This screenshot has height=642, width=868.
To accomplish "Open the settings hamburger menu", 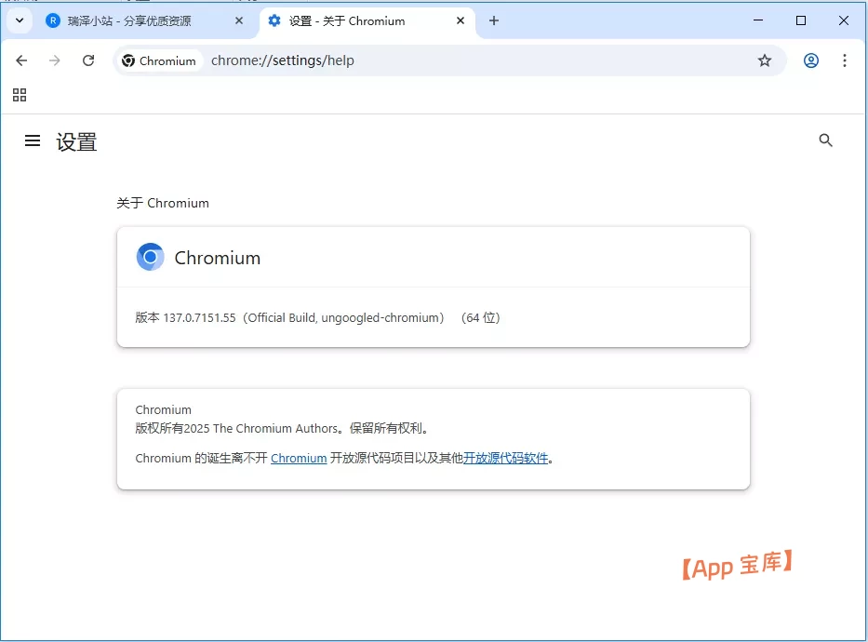I will 33,141.
